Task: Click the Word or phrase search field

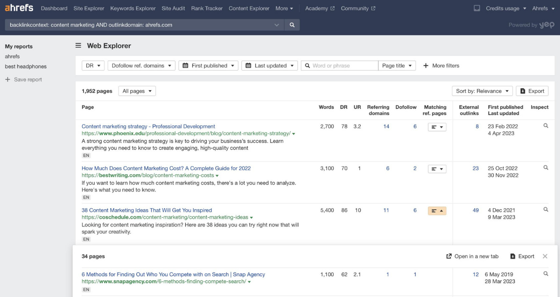Action: [x=343, y=66]
